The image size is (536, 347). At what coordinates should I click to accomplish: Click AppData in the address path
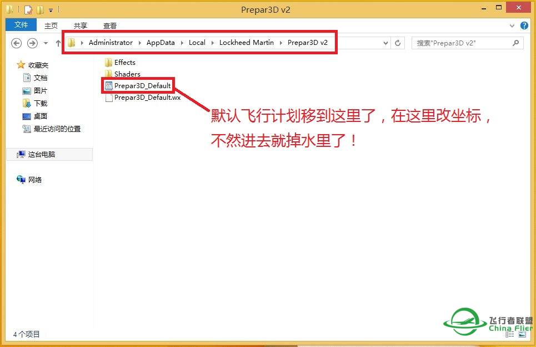(161, 43)
